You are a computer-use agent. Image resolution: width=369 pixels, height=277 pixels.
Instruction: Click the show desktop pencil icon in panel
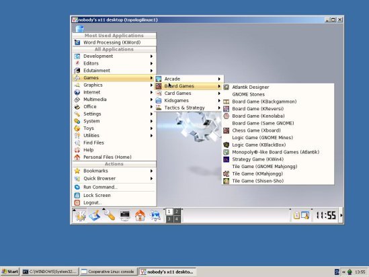[95, 215]
